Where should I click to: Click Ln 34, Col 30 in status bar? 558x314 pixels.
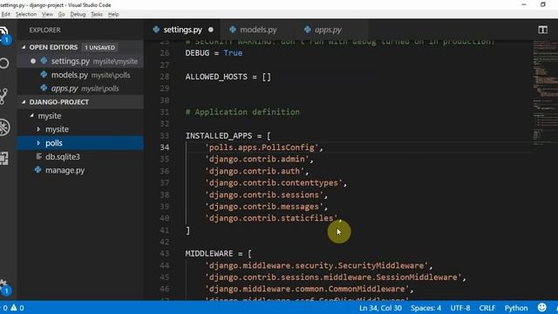tap(380, 308)
